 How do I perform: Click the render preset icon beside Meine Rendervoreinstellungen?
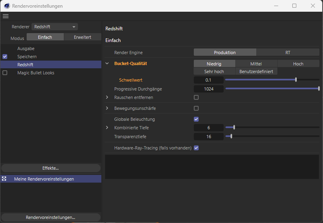(4, 179)
